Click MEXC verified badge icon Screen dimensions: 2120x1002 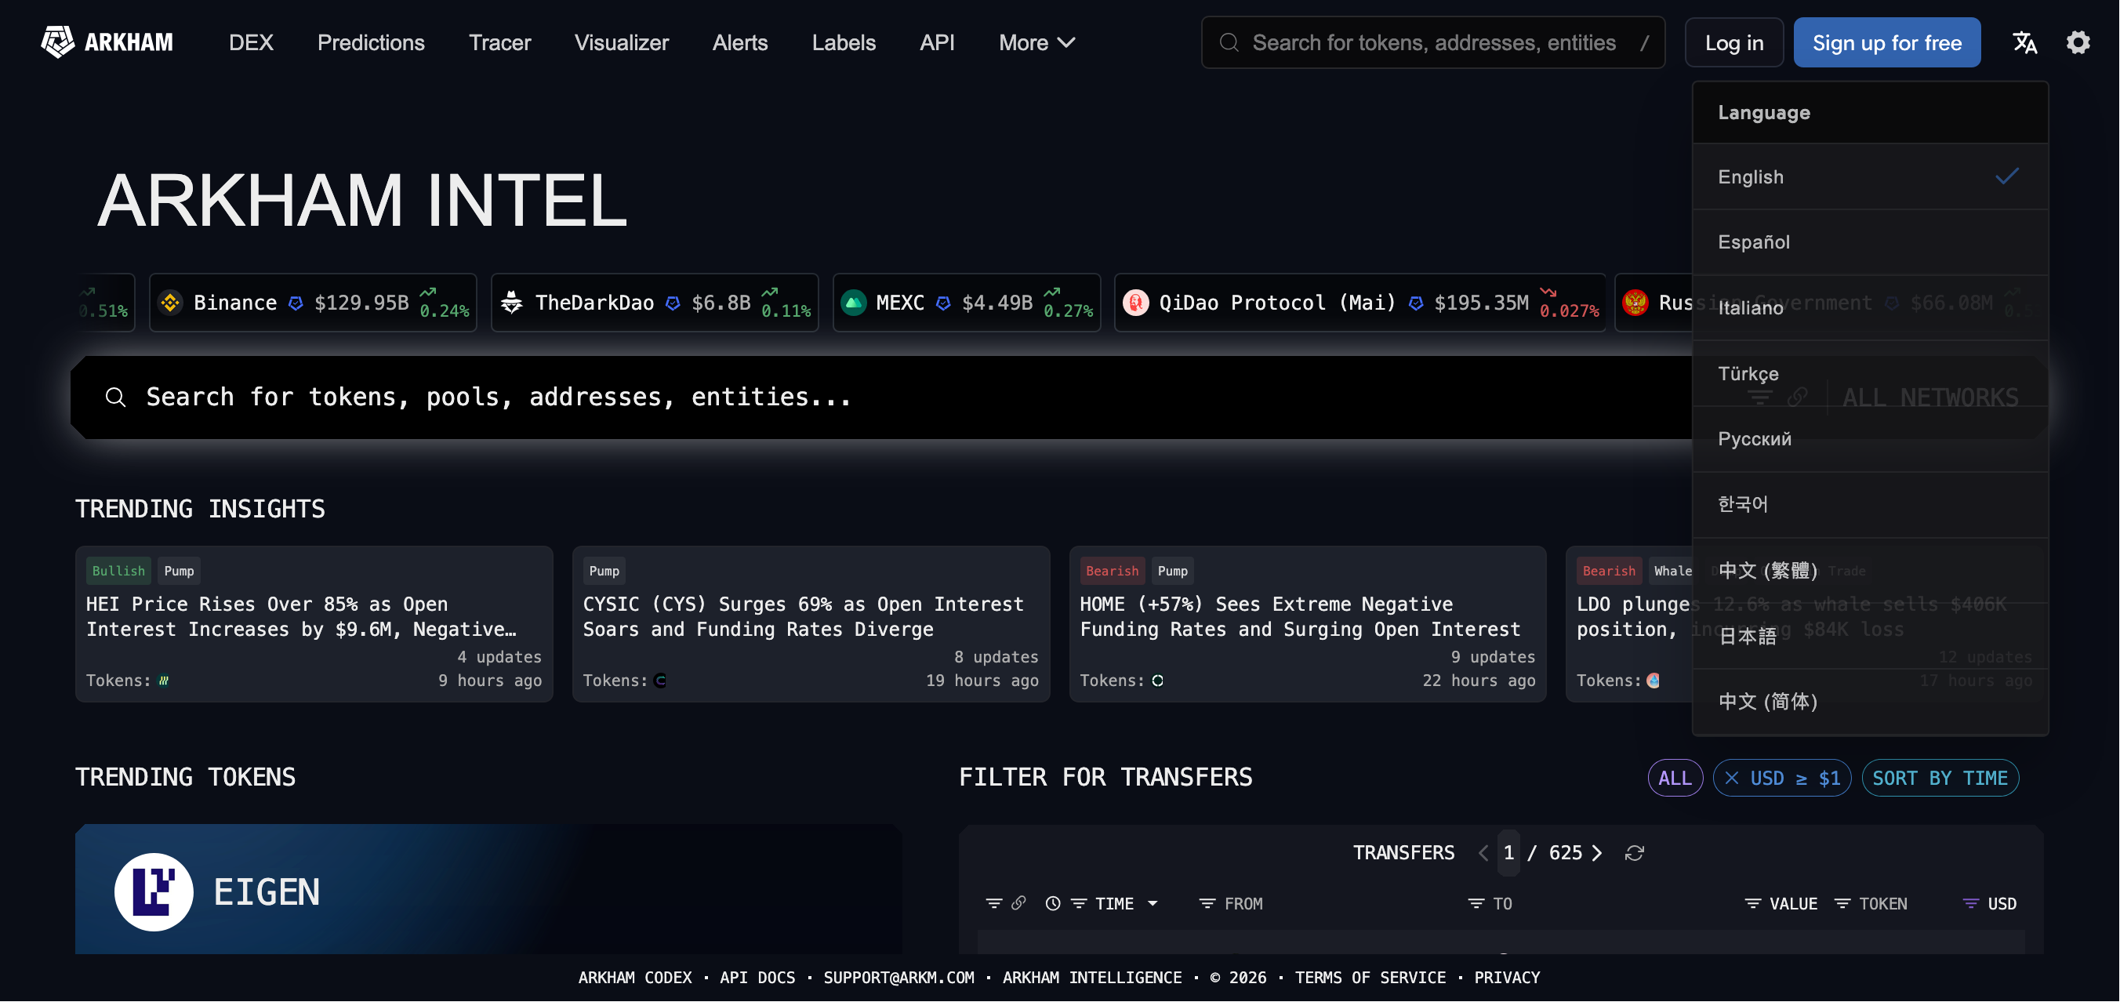click(943, 303)
